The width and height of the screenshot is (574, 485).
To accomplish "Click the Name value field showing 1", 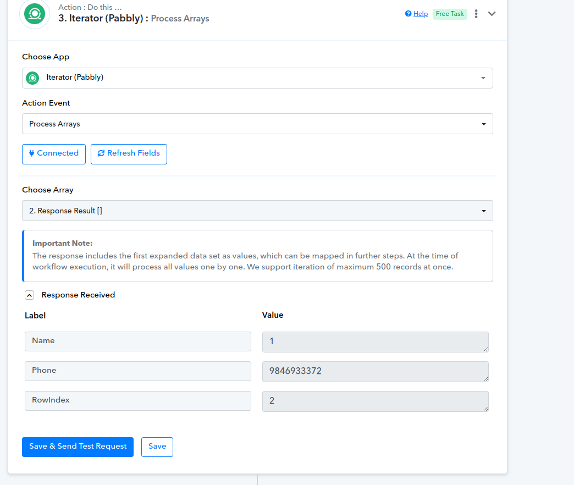I will (x=375, y=342).
